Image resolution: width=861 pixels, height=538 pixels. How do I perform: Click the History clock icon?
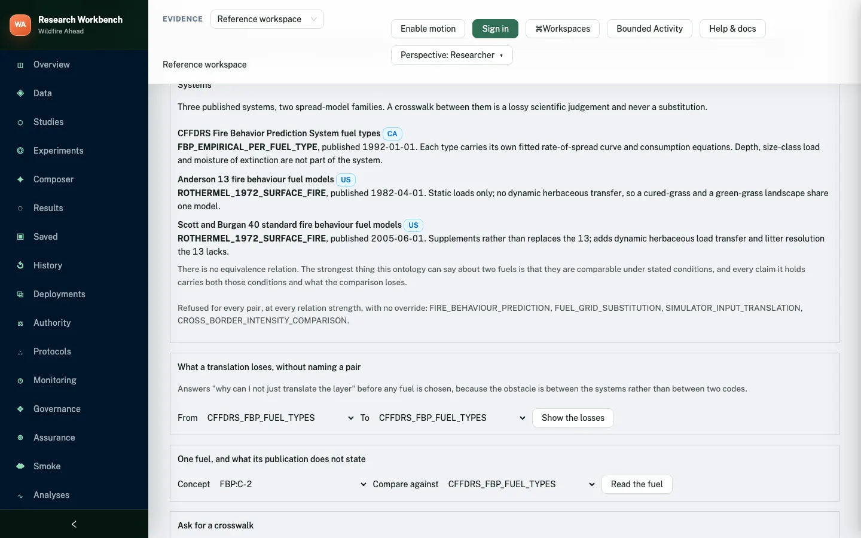coord(20,265)
